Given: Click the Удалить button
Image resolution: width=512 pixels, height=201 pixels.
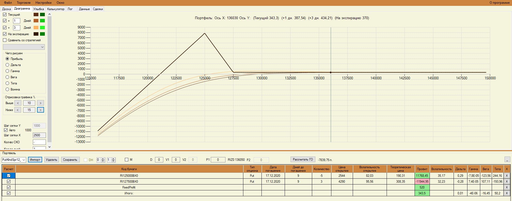Looking at the screenshot, I should coord(51,160).
